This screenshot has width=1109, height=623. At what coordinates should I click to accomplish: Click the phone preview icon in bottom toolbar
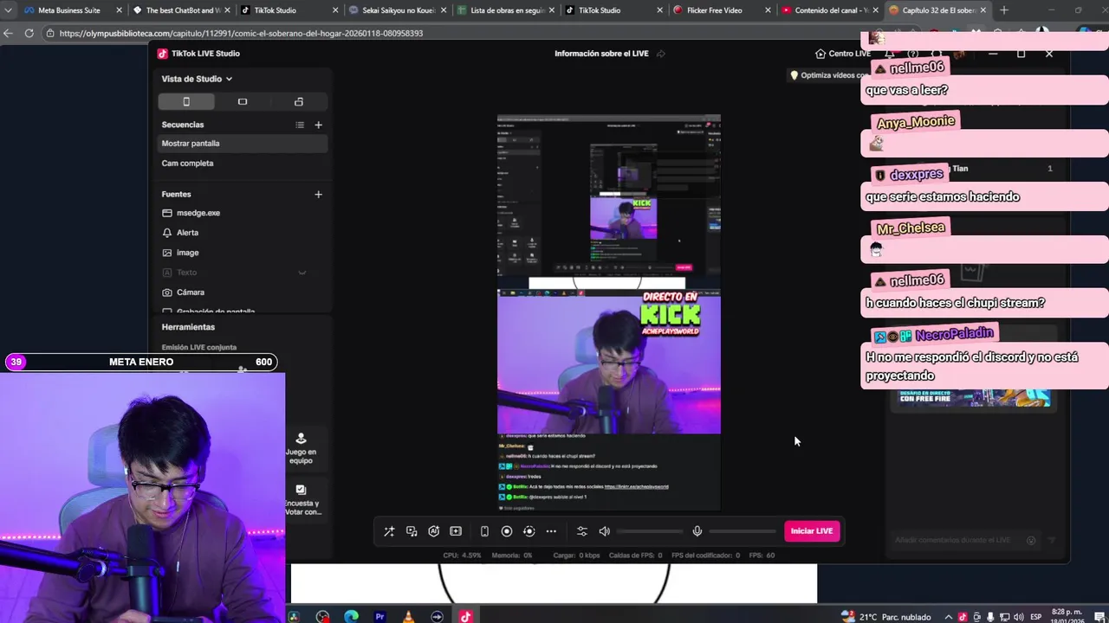(484, 531)
